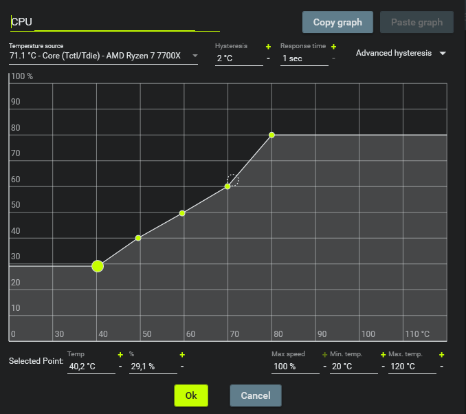The width and height of the screenshot is (466, 414).
Task: Click the 110 °C axis label
Action: click(417, 334)
